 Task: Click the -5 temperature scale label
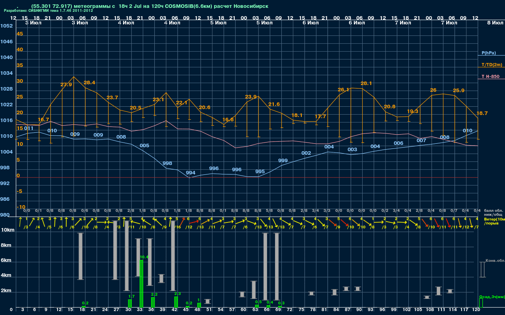coord(20,191)
